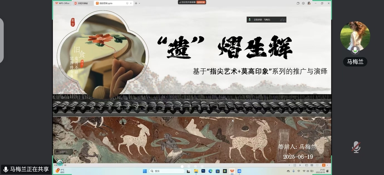Click the 您正在共享屏幕 sharing status indicator
The height and width of the screenshot is (175, 384).
coord(187,2)
